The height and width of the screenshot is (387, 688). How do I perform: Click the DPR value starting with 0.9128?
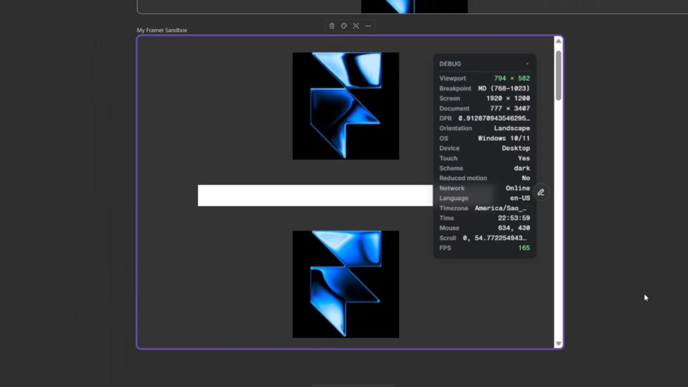point(494,118)
